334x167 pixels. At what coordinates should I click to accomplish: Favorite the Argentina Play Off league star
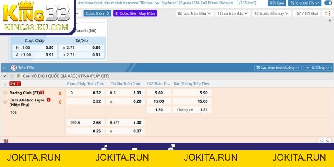coord(12,76)
